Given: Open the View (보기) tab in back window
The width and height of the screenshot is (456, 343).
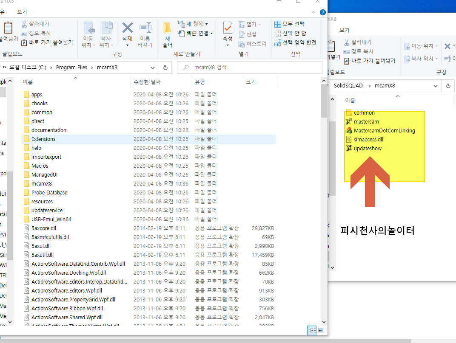Looking at the screenshot, I should (344, 30).
